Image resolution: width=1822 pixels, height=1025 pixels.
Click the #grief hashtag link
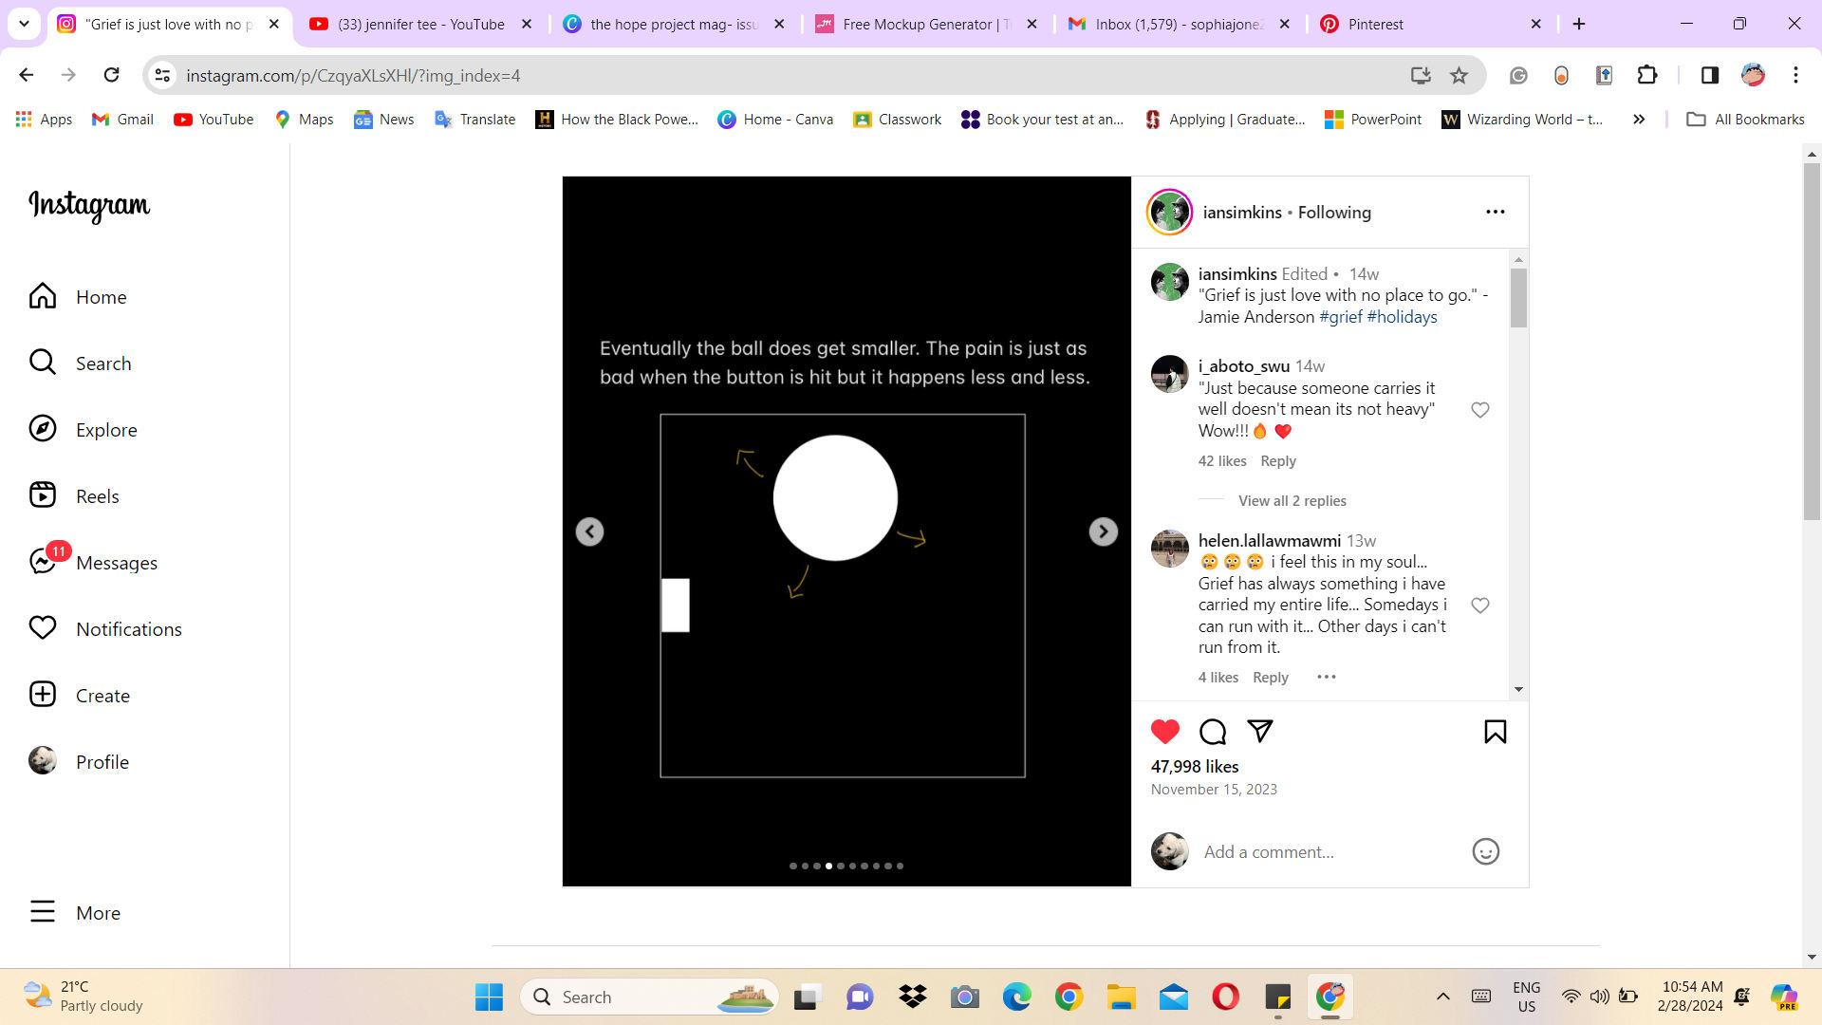[x=1340, y=317]
